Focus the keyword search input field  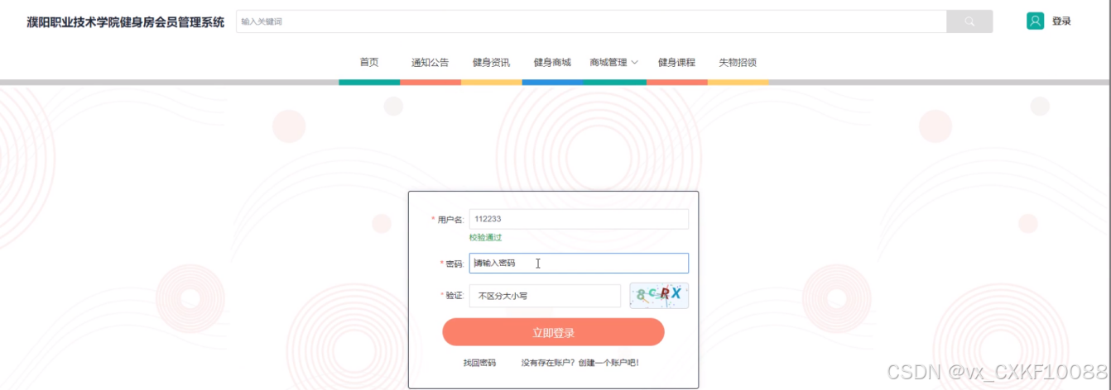591,21
